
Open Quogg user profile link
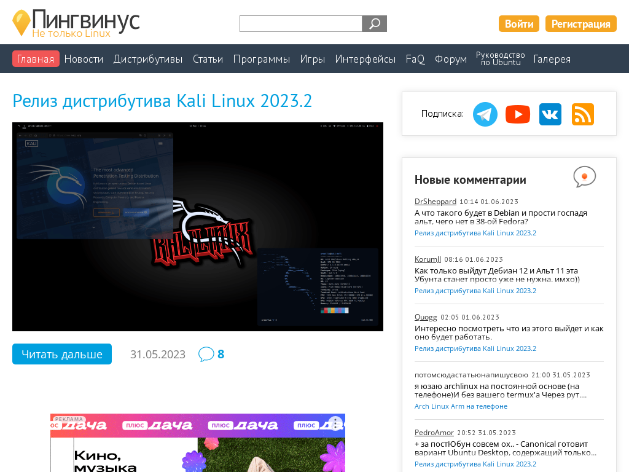click(x=426, y=317)
